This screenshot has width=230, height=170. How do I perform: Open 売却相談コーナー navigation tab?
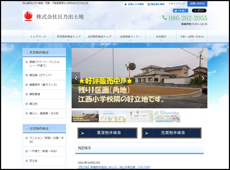[x=130, y=36]
